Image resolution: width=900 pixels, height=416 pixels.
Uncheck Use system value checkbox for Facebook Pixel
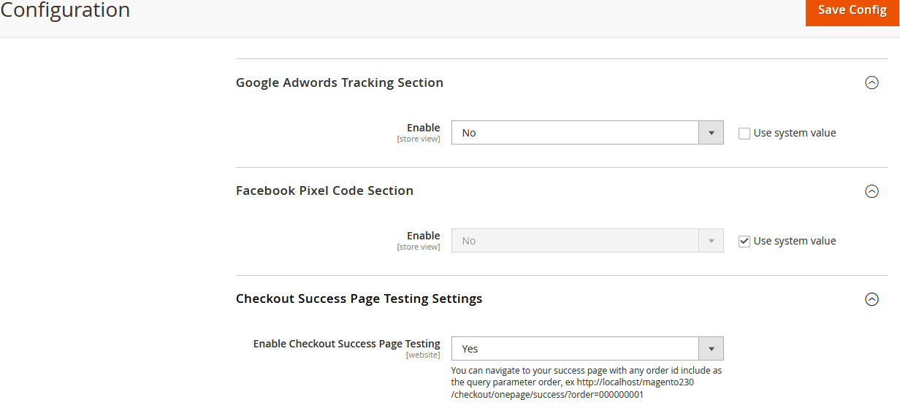click(744, 242)
